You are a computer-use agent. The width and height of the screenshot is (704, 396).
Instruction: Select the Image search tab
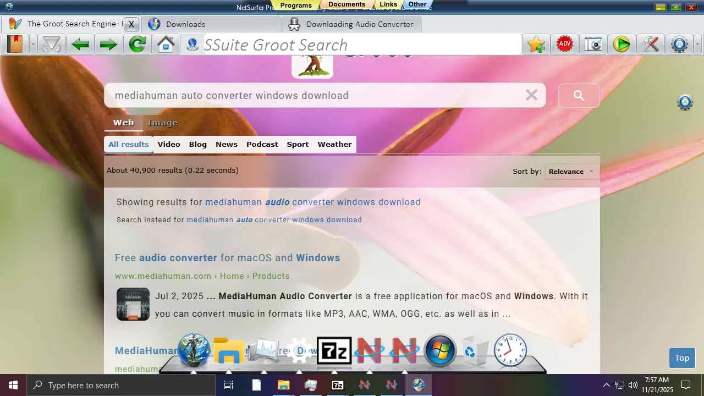tap(162, 123)
